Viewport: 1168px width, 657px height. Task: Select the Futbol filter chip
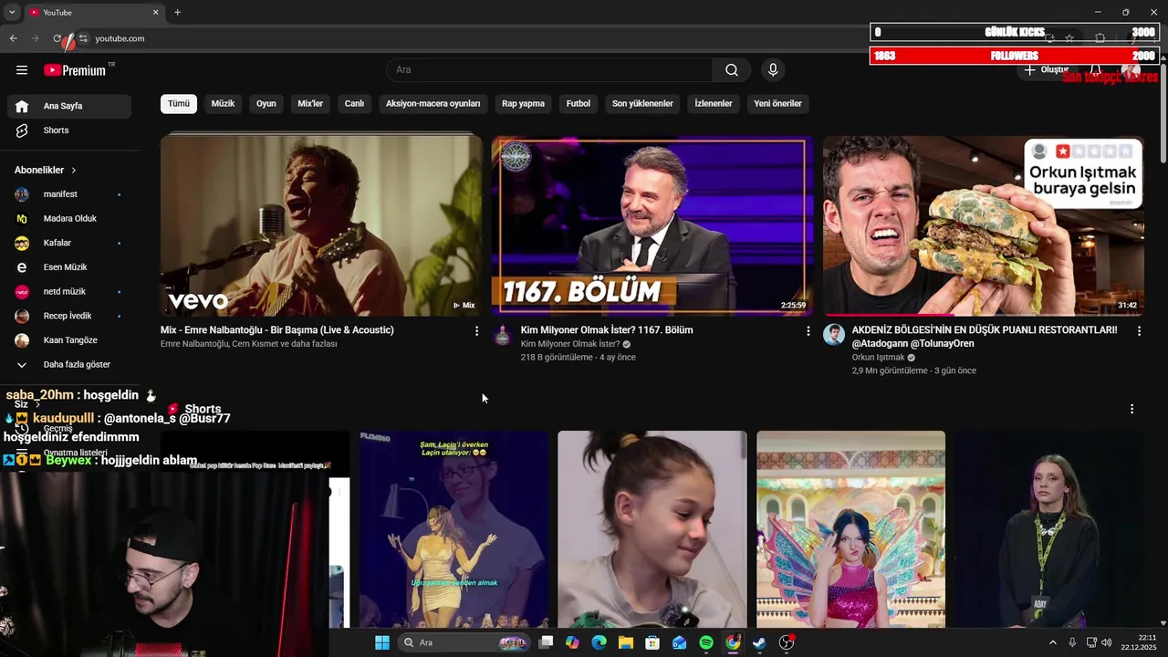coord(579,103)
